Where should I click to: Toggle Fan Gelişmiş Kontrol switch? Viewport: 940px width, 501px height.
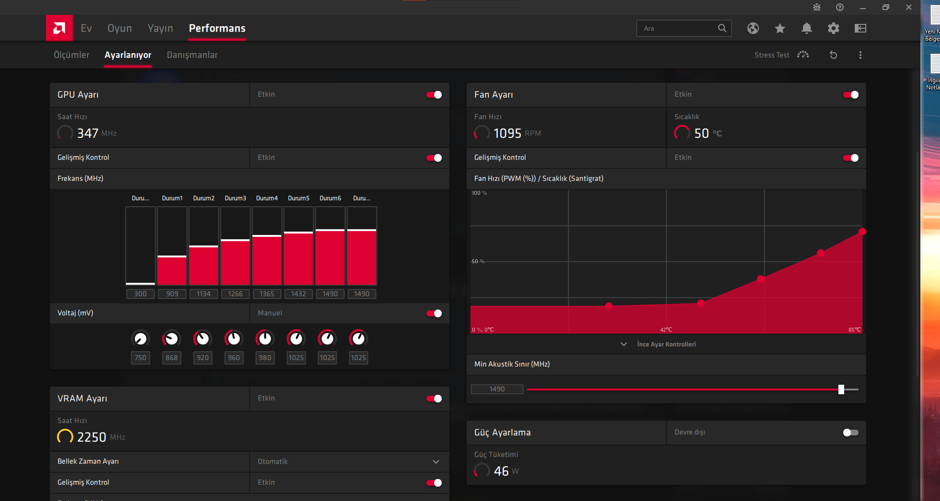coord(851,158)
